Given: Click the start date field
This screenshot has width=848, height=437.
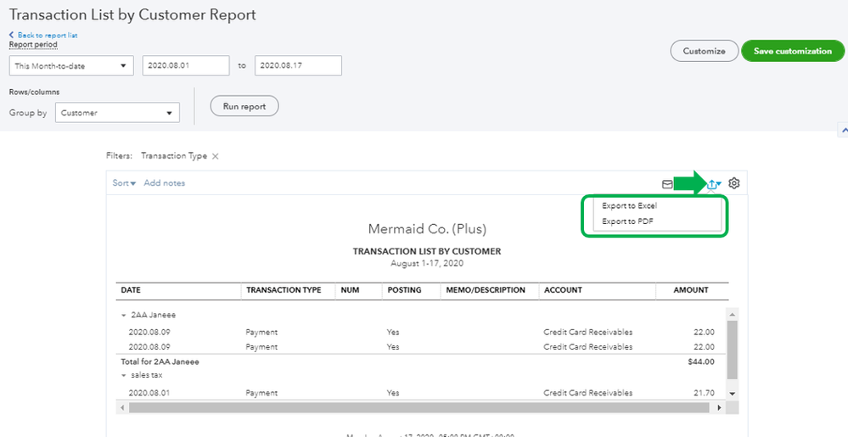Looking at the screenshot, I should (185, 65).
